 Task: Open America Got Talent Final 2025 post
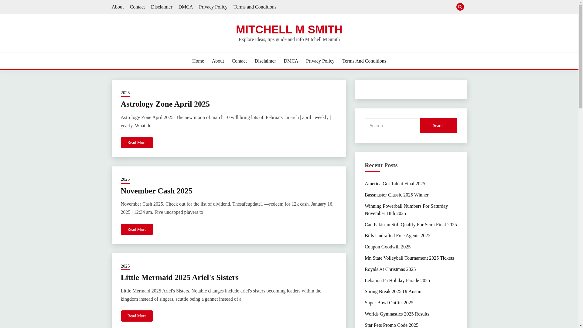point(395,183)
